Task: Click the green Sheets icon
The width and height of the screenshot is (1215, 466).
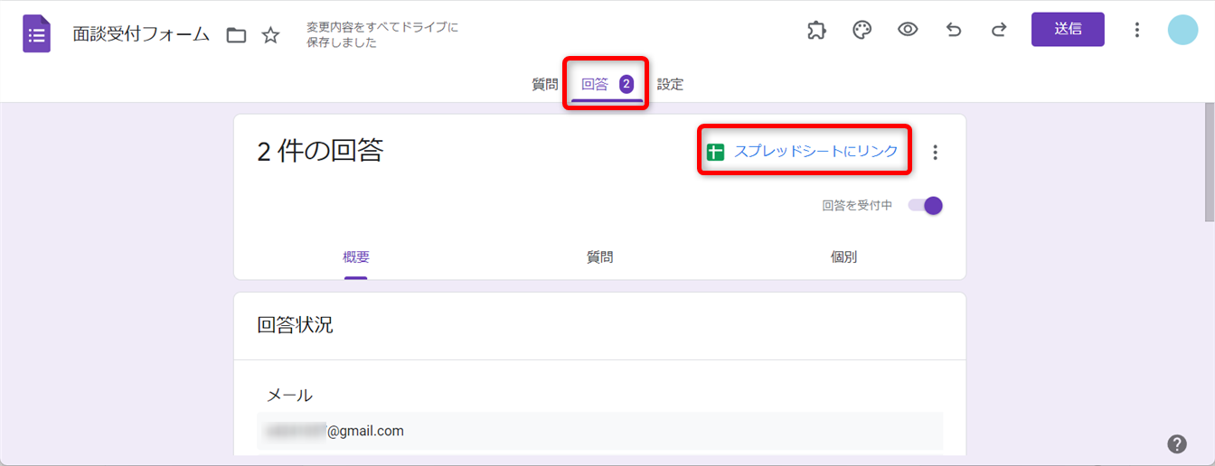Action: coord(716,152)
